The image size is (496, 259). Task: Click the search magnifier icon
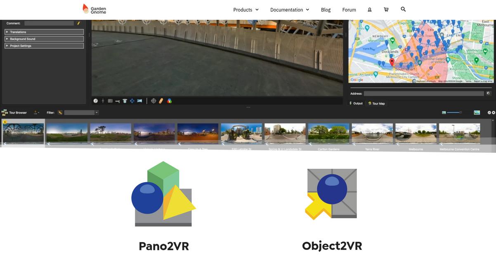tap(403, 9)
